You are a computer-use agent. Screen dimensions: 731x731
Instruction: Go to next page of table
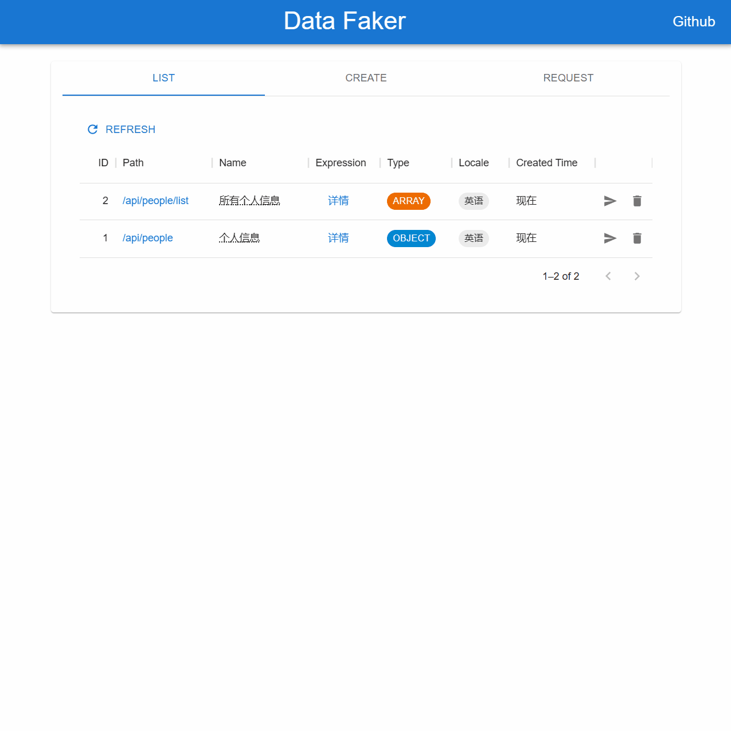click(637, 276)
